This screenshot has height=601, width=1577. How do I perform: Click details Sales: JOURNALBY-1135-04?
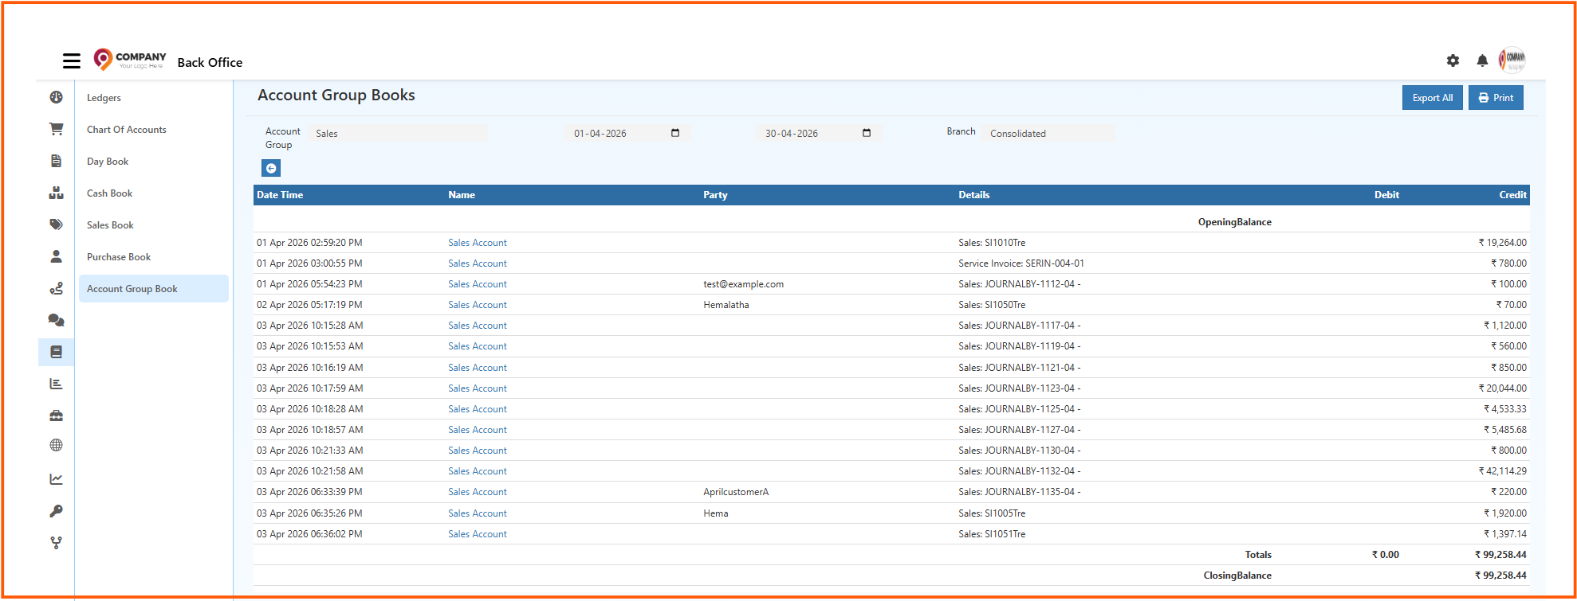click(1019, 492)
